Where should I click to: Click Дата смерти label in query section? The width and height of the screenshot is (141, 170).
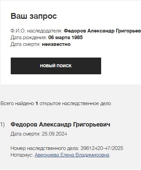pyautogui.click(x=25, y=44)
